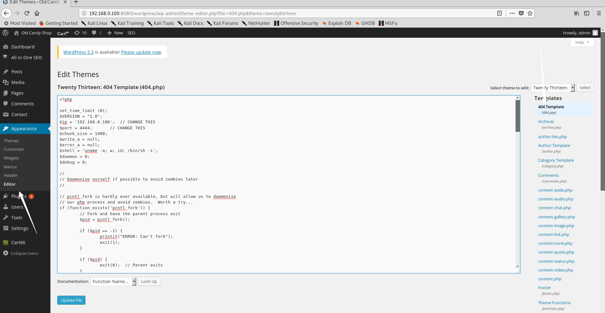
Task: Visit Old Candy Shop site from admin bar
Action: tap(33, 33)
